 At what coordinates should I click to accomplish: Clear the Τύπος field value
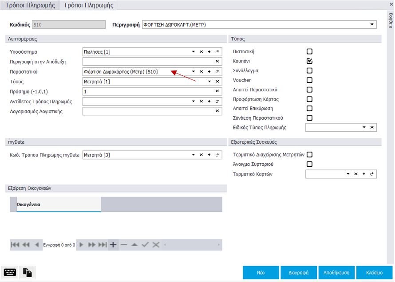point(217,82)
